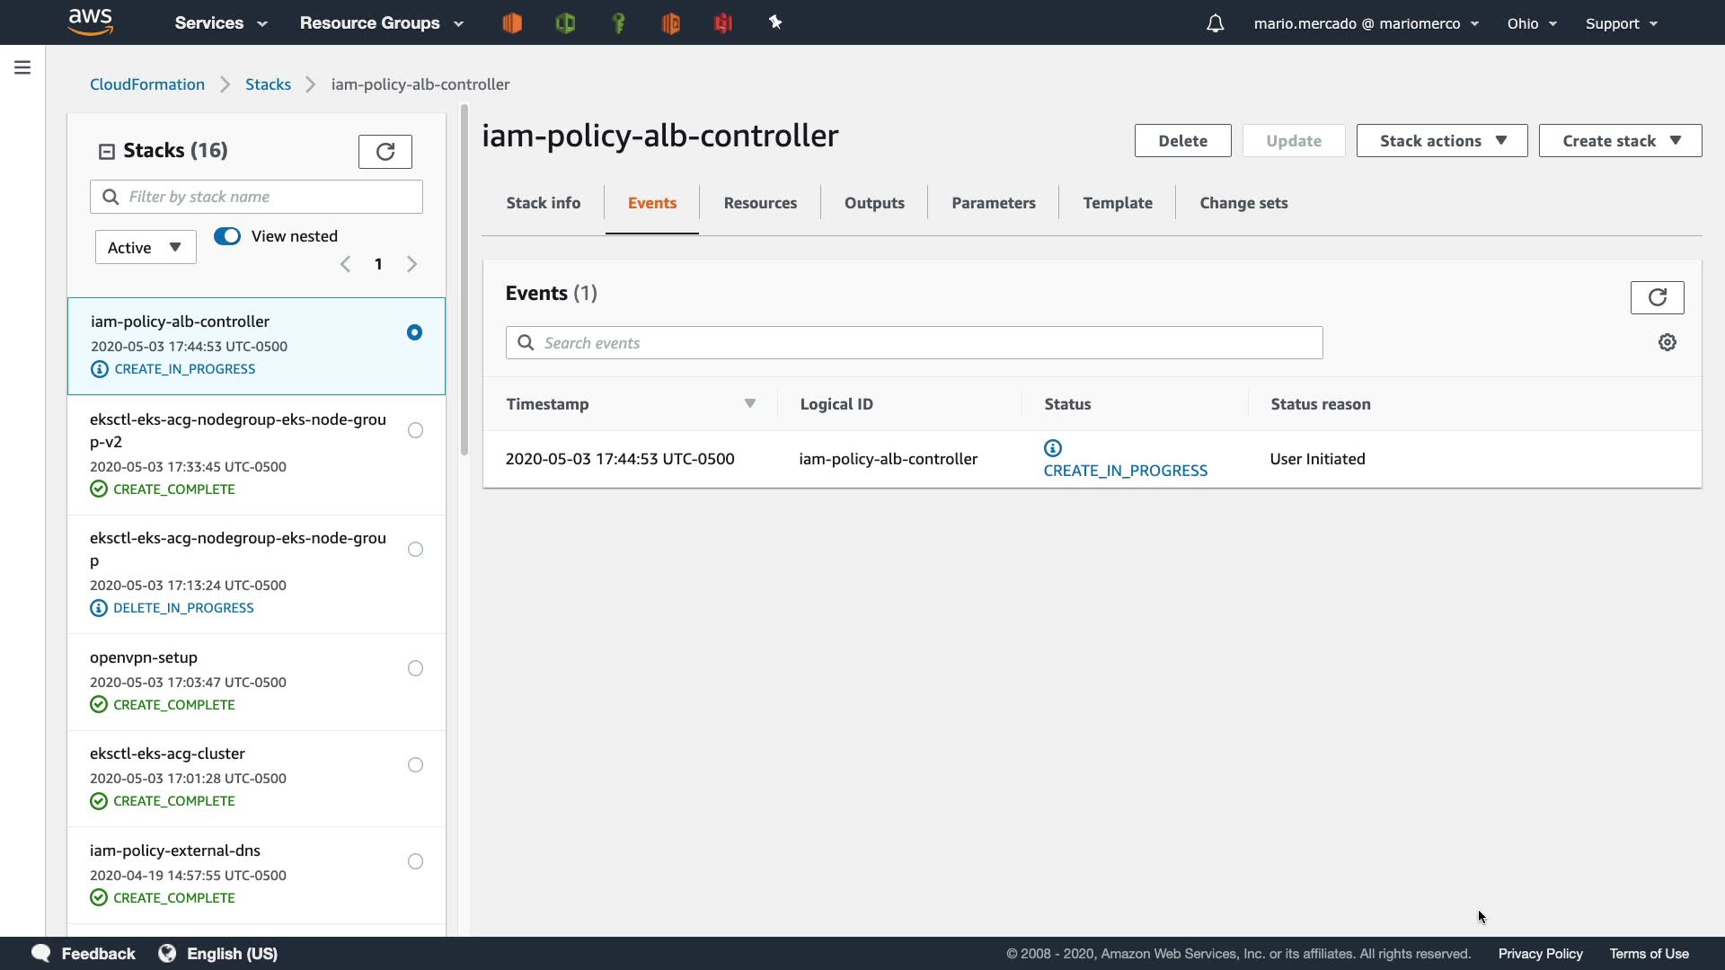Go to next stacks page arrow
Screen dimensions: 1725x970
[411, 264]
